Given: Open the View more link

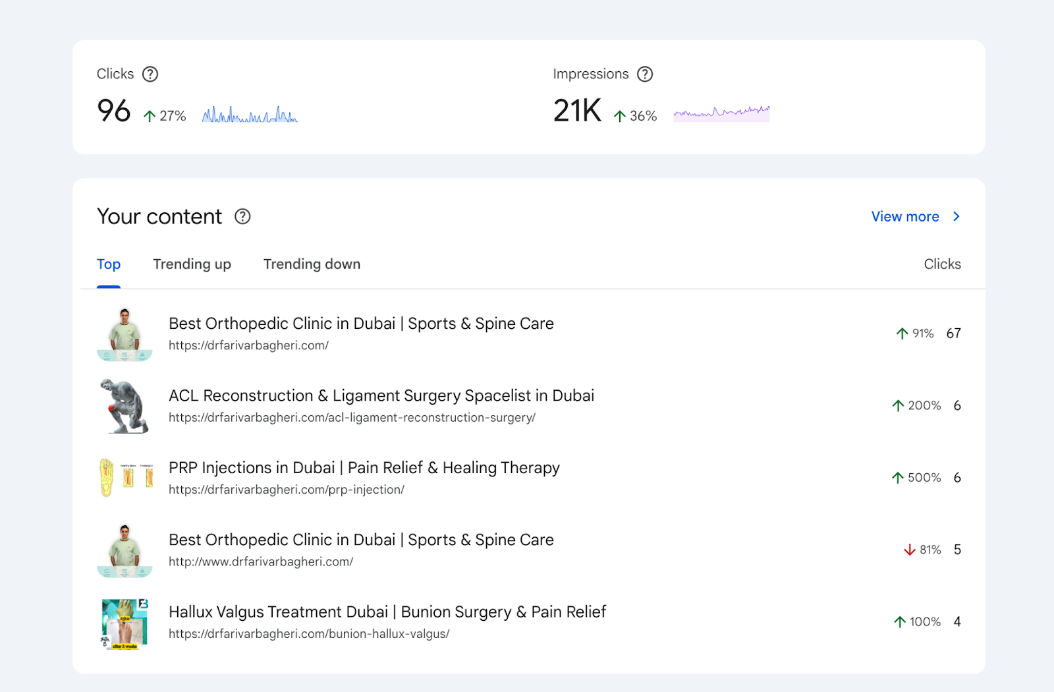Looking at the screenshot, I should pyautogui.click(x=905, y=216).
